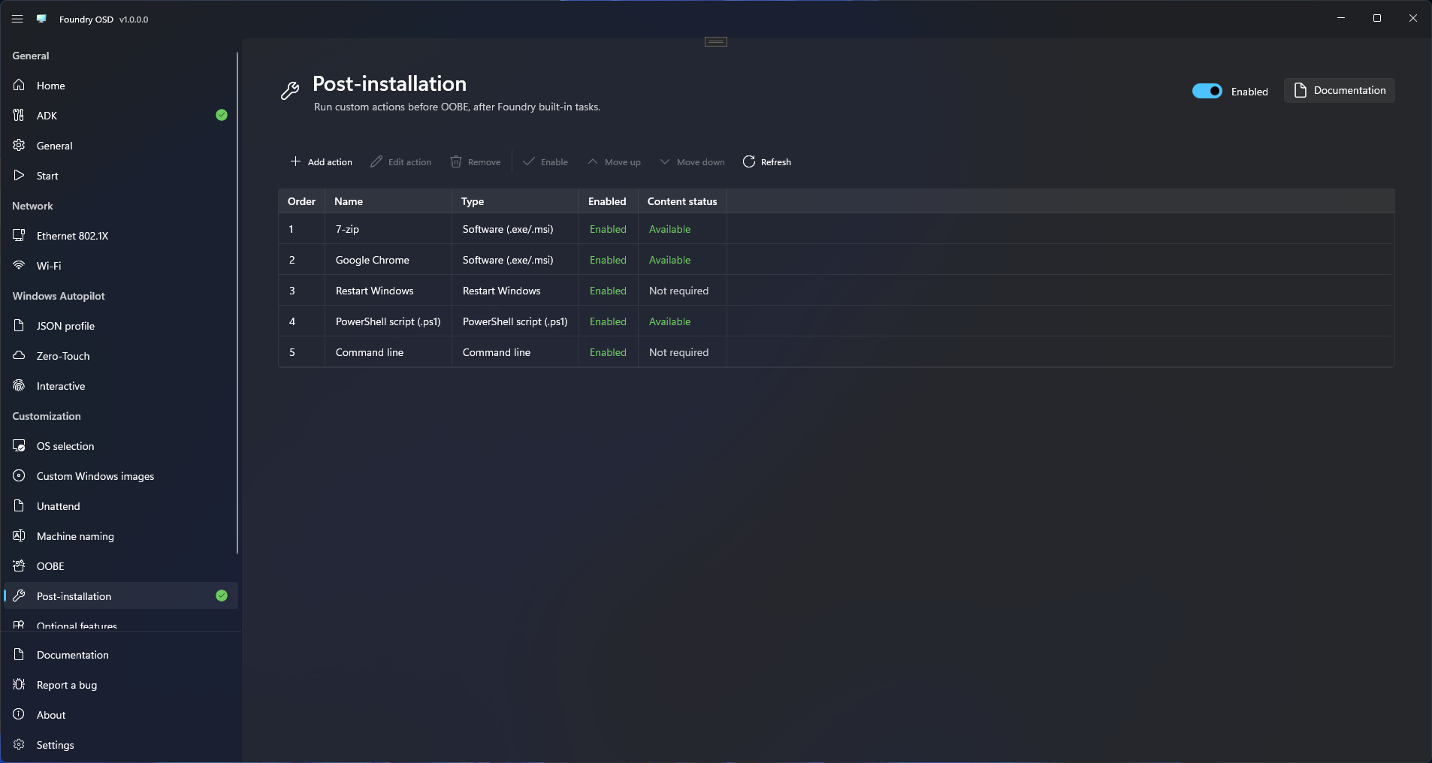Open Report a bug
The image size is (1432, 763).
pos(120,685)
